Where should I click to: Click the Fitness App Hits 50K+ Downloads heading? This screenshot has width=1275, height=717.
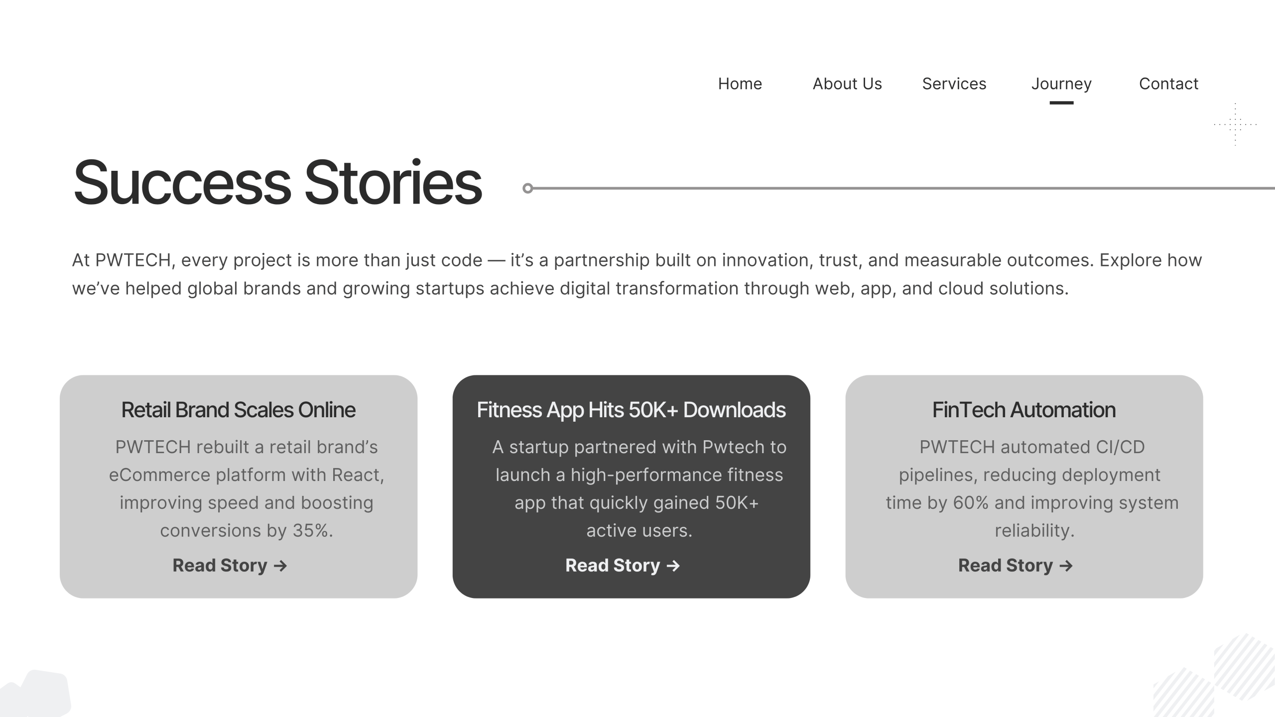click(x=631, y=410)
